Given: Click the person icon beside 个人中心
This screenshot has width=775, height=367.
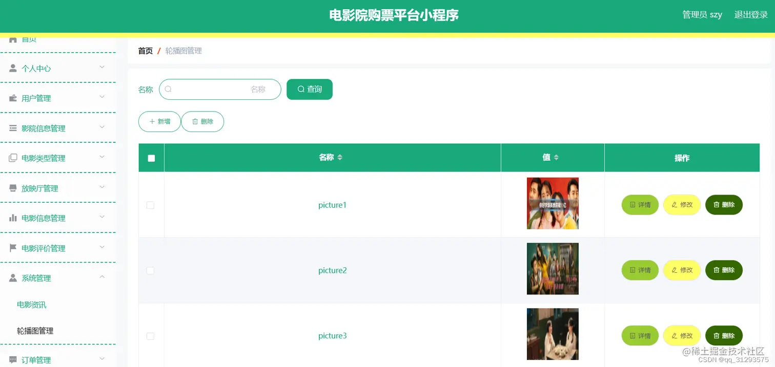Looking at the screenshot, I should point(13,68).
